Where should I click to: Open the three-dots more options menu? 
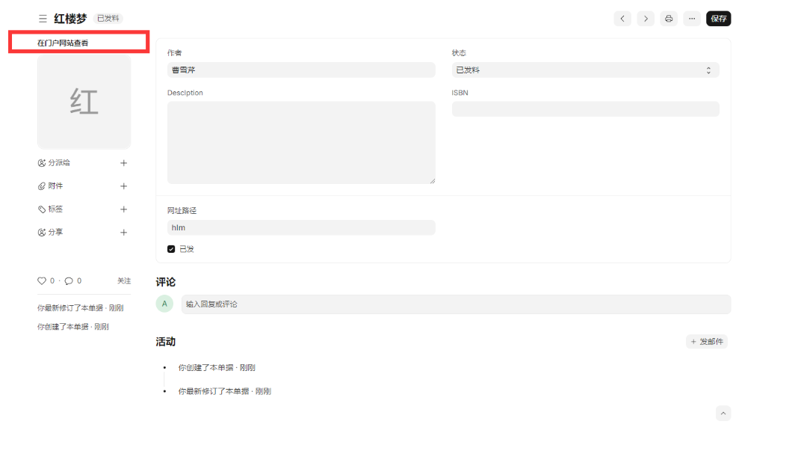point(692,19)
